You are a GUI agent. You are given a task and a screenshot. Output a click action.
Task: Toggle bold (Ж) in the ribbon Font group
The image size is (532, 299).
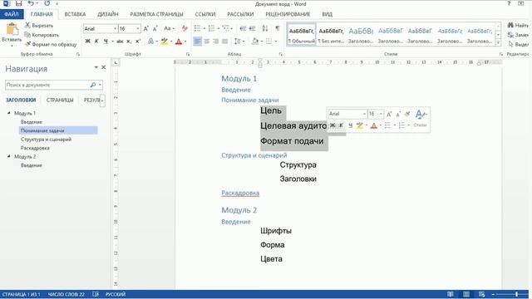tap(87, 42)
